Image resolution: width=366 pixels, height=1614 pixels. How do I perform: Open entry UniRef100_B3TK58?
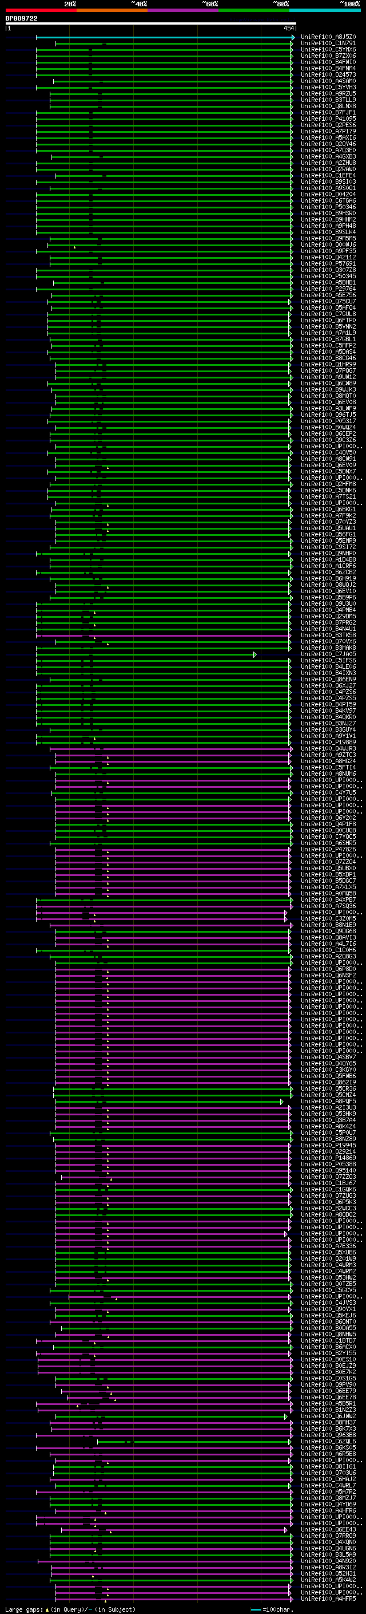click(x=328, y=636)
